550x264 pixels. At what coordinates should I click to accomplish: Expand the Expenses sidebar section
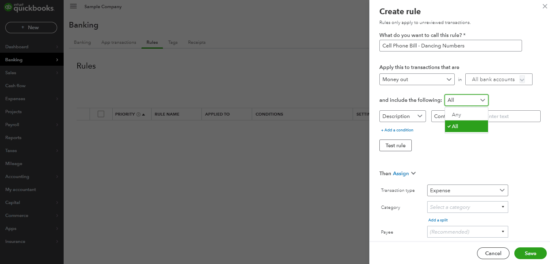15,99
